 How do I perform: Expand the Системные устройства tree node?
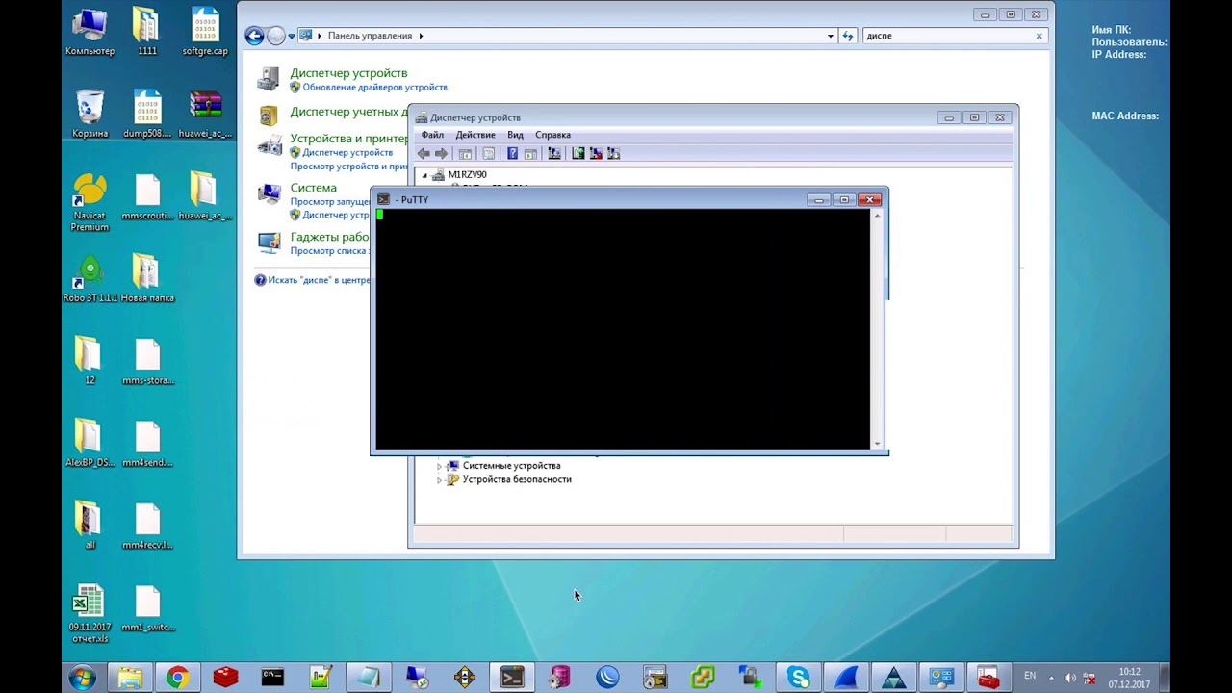click(440, 466)
